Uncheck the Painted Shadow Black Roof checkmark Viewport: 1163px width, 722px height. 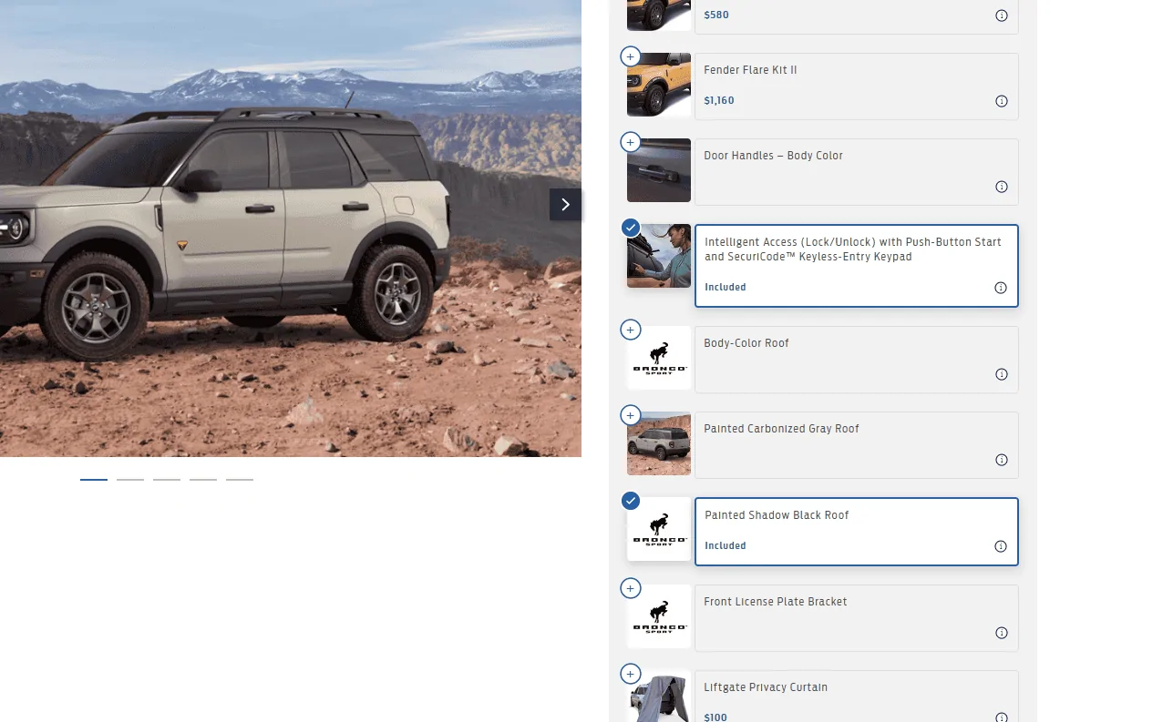pos(630,501)
